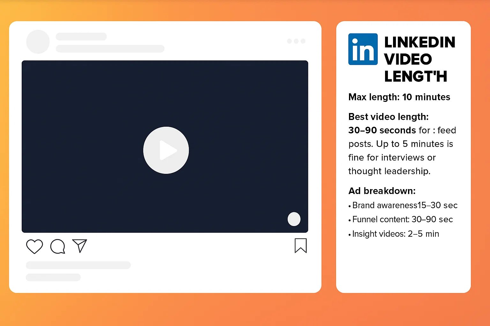Toggle the like heart on the post
Image resolution: width=490 pixels, height=326 pixels.
click(34, 246)
